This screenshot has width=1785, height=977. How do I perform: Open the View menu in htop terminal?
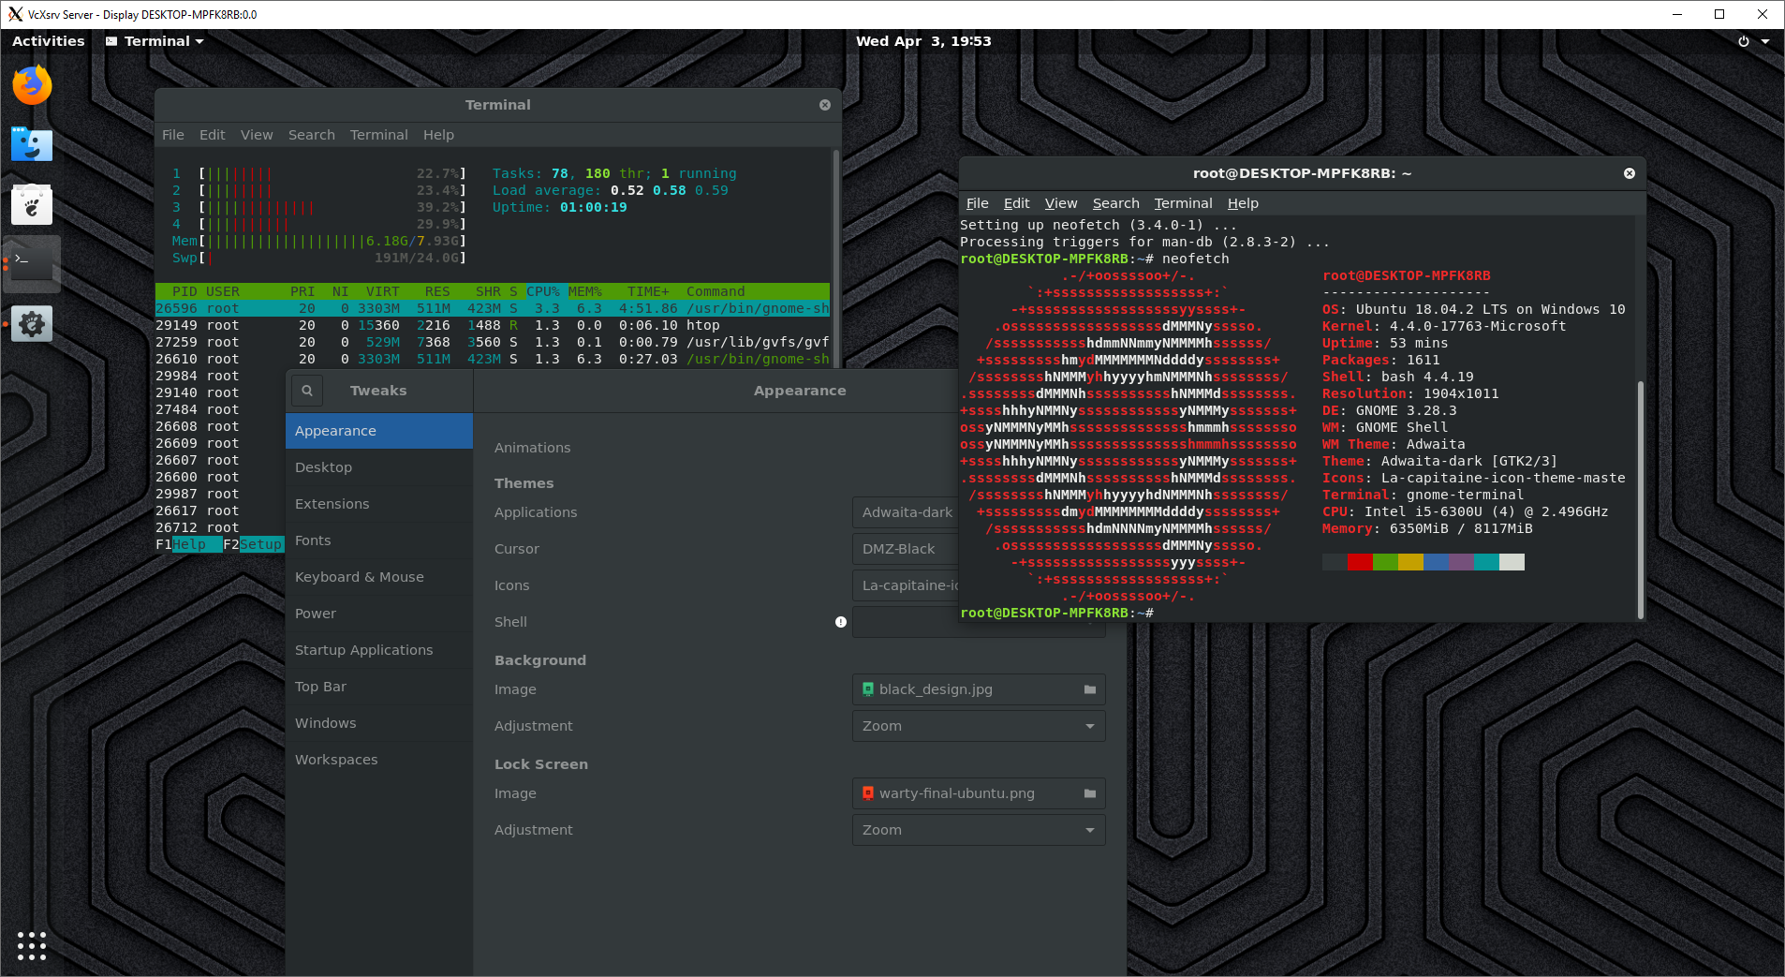click(x=257, y=135)
